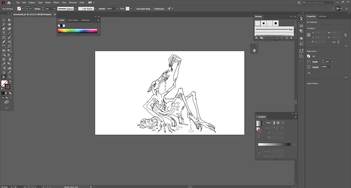Open the Effect menu
Viewport: 351px width, 188px height.
pyautogui.click(x=56, y=2)
